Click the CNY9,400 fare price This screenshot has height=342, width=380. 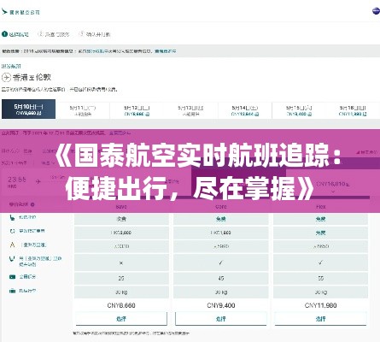pos(221,305)
